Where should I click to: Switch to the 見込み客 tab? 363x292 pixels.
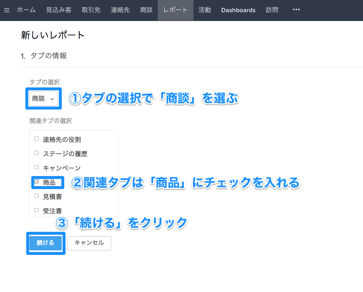click(59, 10)
